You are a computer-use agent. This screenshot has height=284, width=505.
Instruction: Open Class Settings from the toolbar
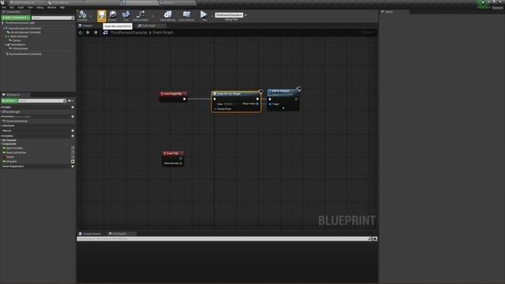pos(168,16)
